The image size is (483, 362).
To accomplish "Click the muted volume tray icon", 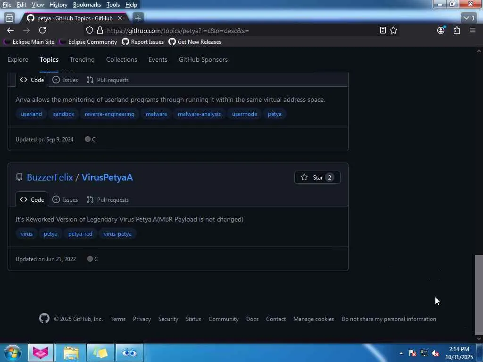I will tap(435, 353).
